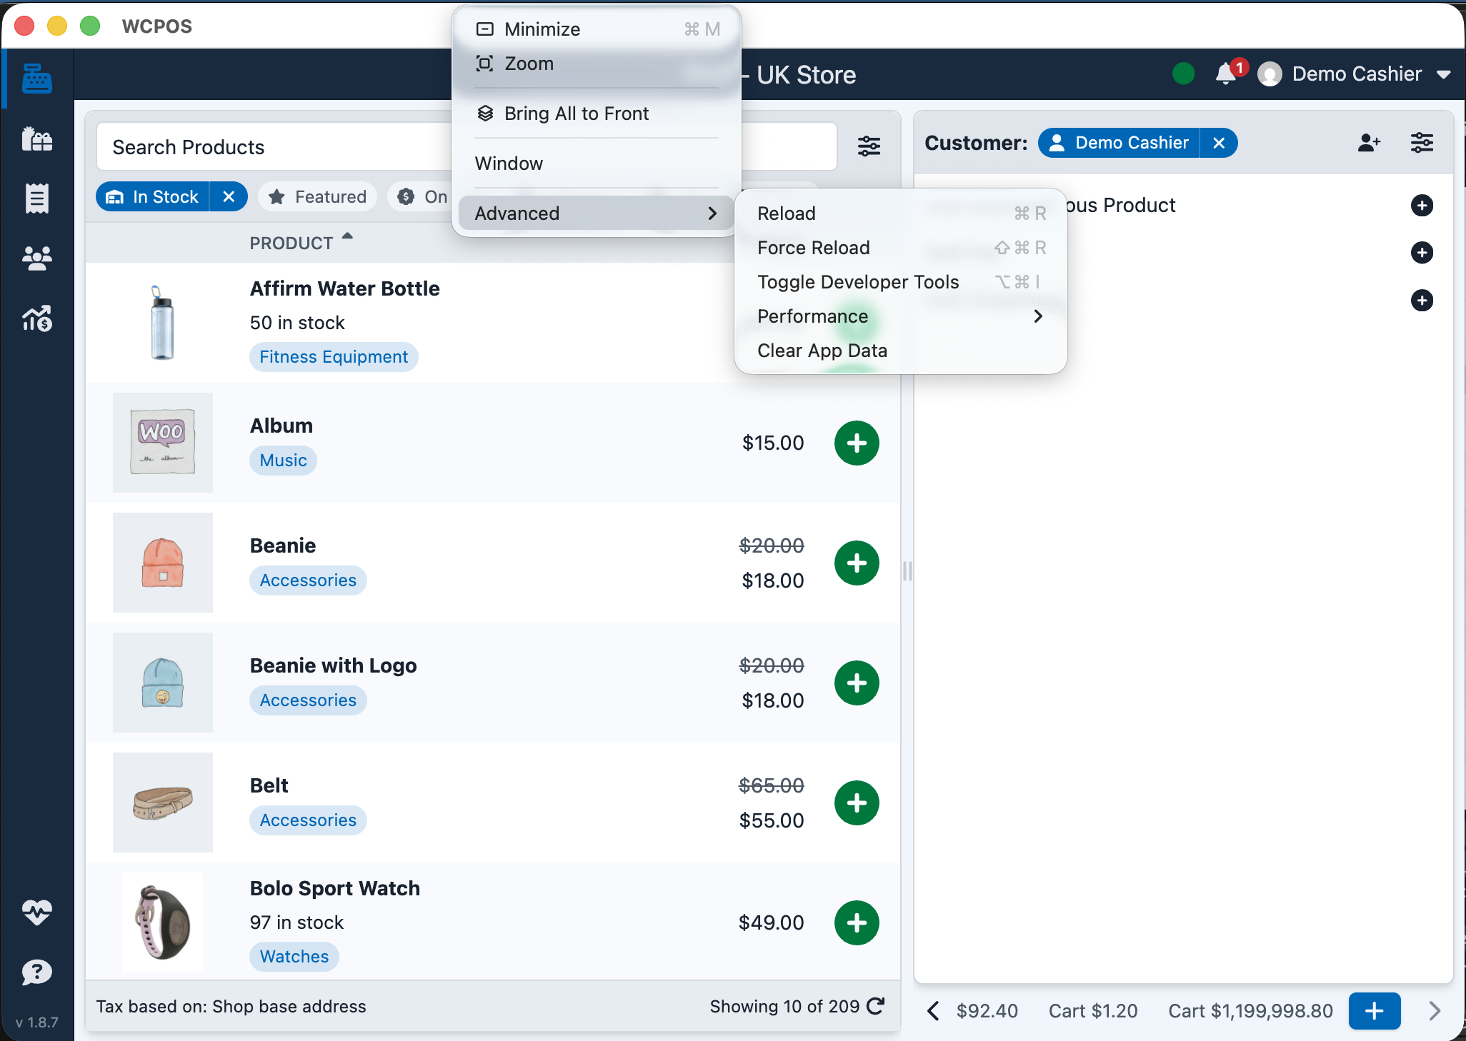Click the Album product thumbnail
The width and height of the screenshot is (1466, 1041).
[x=163, y=443]
